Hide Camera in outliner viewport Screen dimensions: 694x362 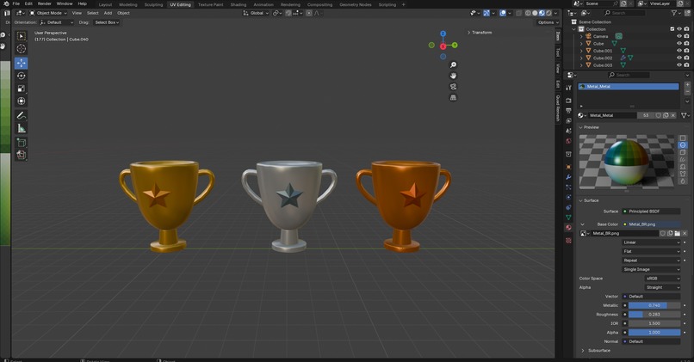679,36
